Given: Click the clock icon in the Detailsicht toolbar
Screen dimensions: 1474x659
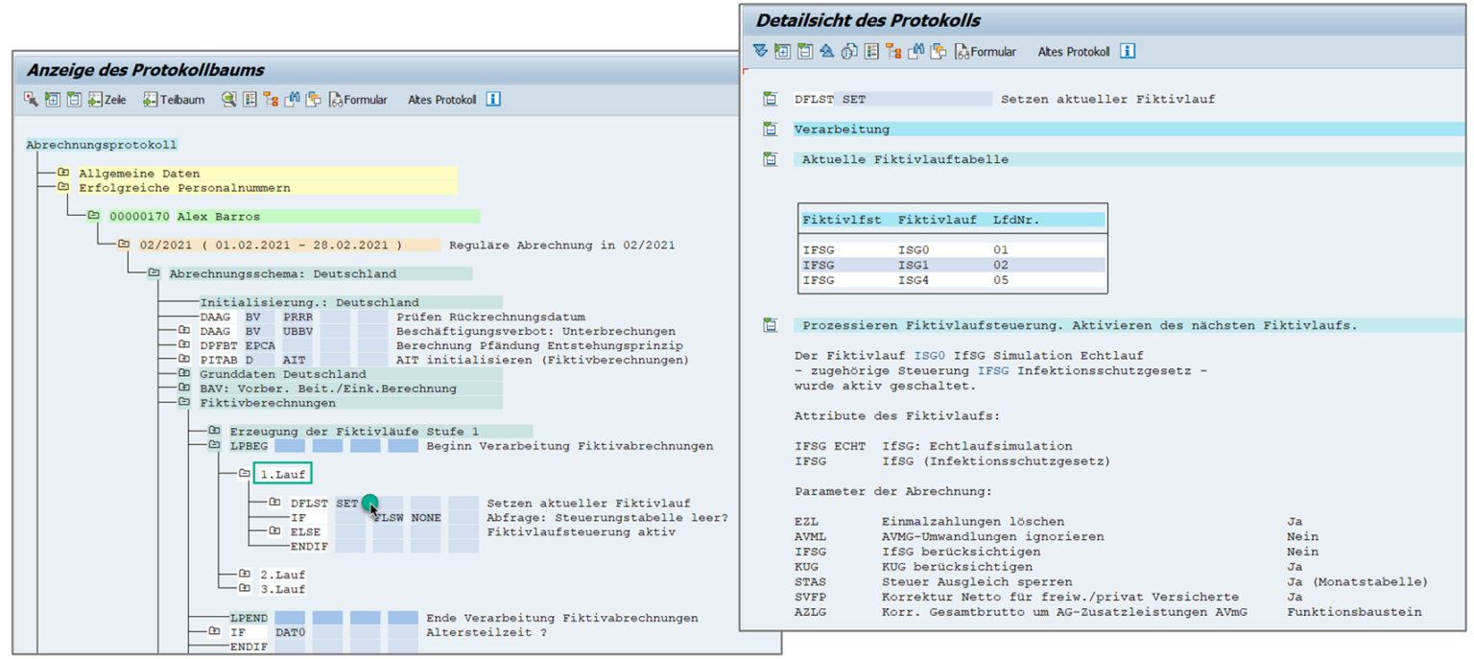Looking at the screenshot, I should (x=847, y=51).
